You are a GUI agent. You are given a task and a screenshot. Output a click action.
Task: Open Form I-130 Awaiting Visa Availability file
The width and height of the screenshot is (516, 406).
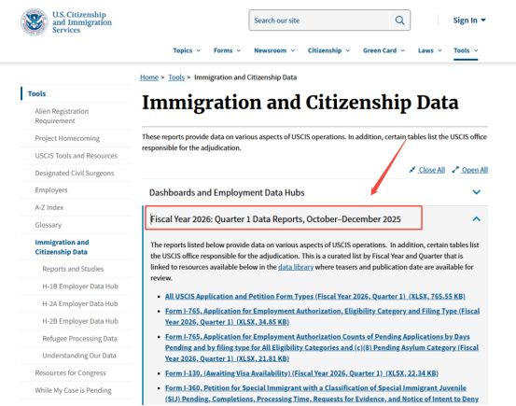coord(301,373)
